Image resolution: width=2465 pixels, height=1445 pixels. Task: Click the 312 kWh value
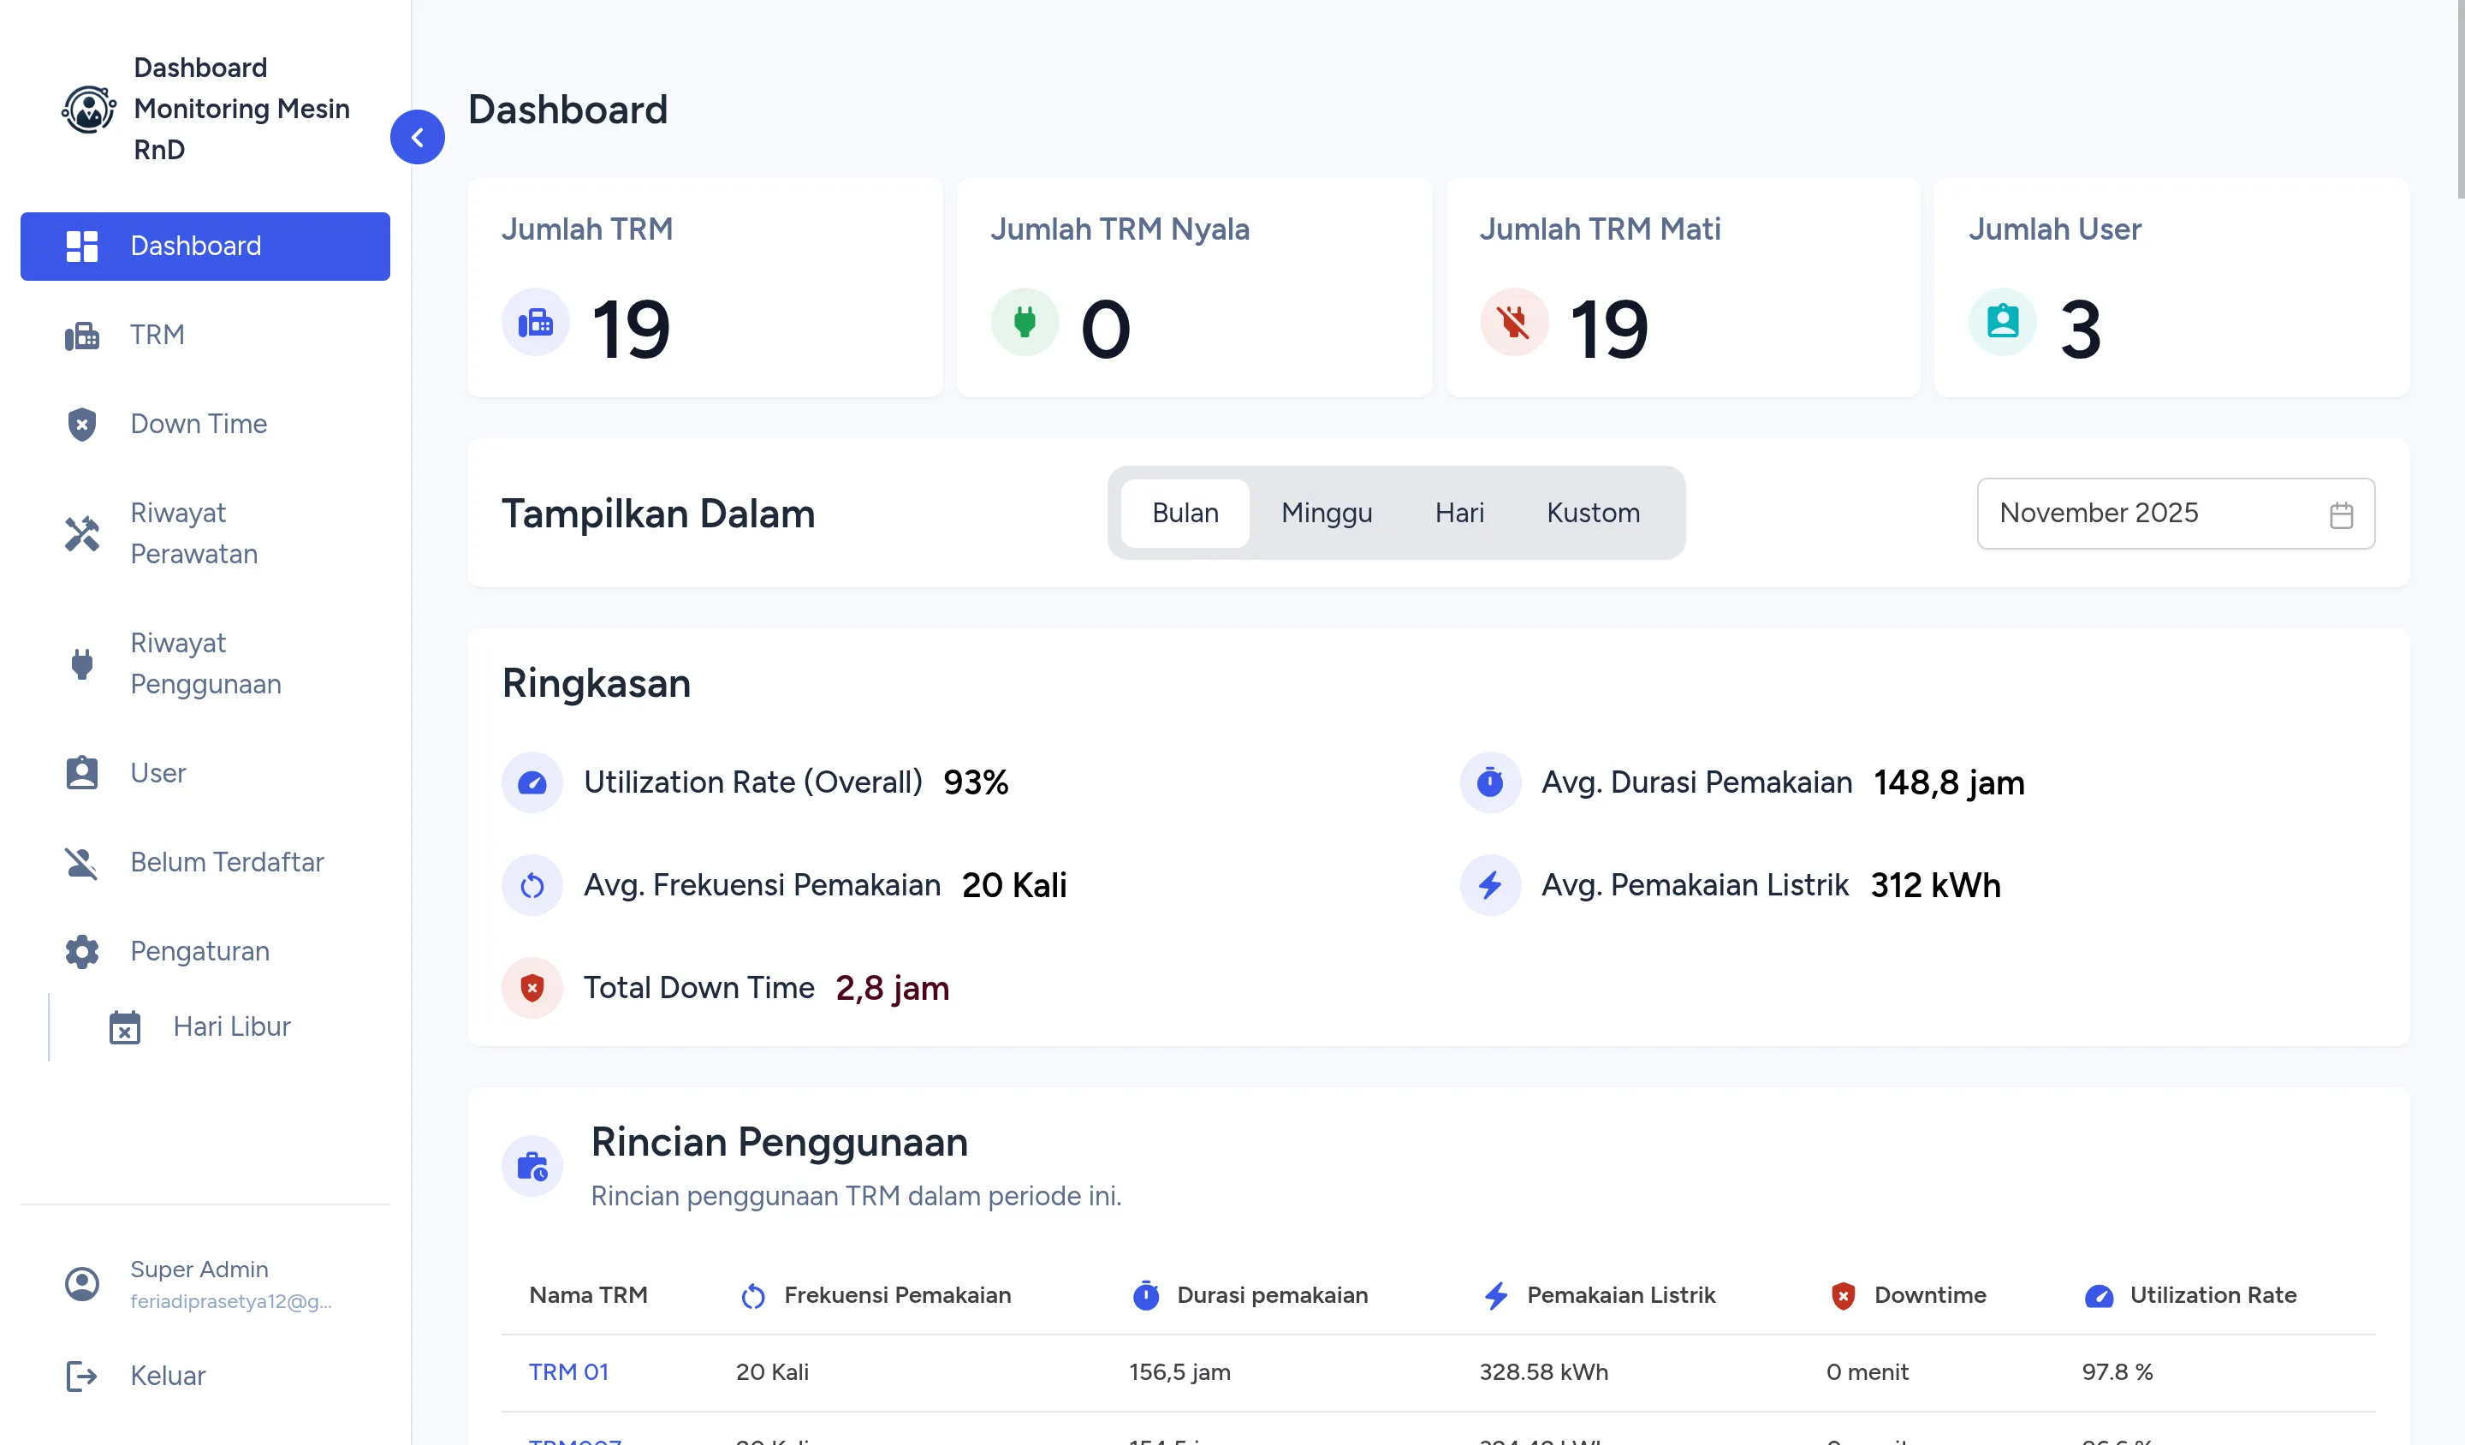(1935, 885)
